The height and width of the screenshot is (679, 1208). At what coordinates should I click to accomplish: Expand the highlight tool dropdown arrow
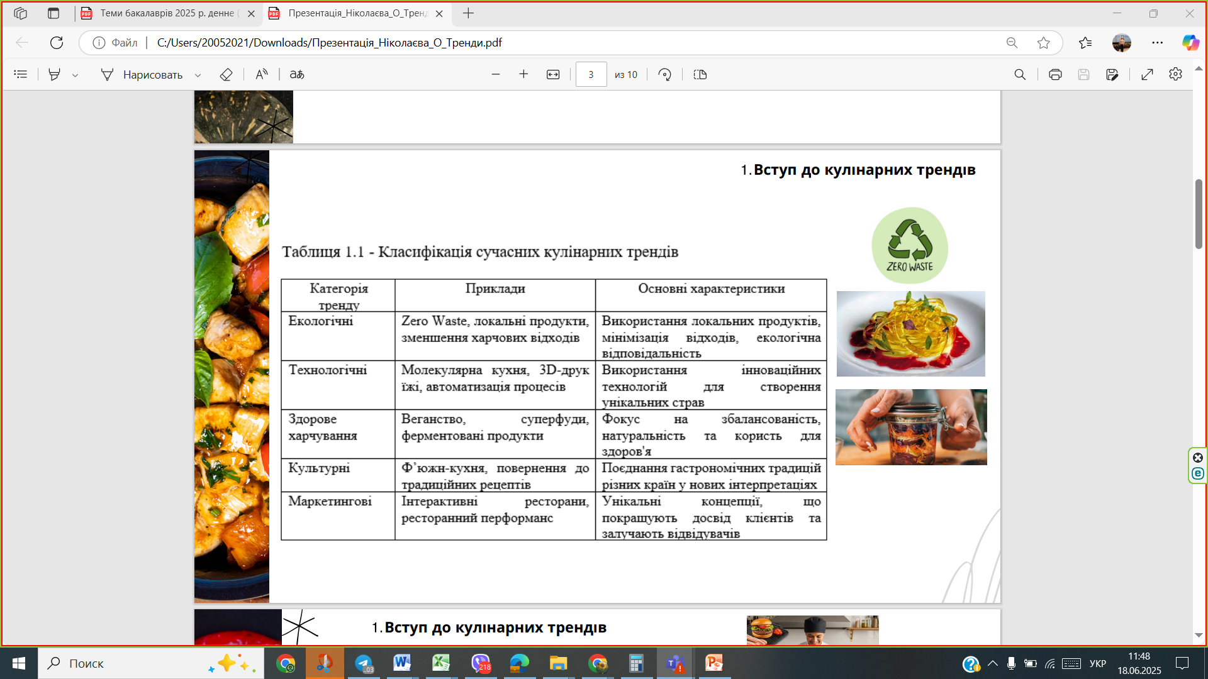click(75, 75)
